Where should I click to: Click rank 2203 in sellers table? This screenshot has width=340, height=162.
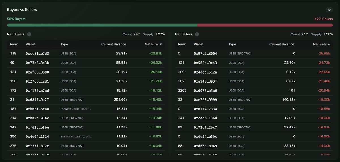tap(182, 91)
